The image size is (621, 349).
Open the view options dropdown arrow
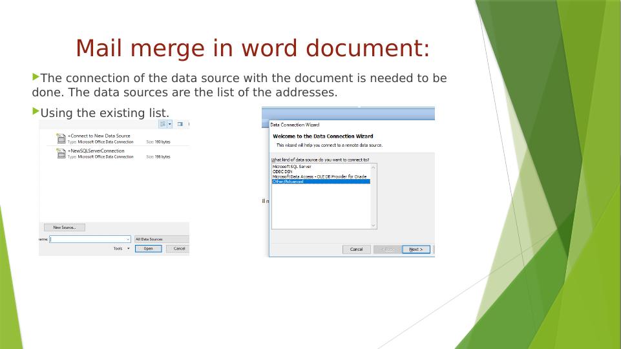[x=170, y=124]
